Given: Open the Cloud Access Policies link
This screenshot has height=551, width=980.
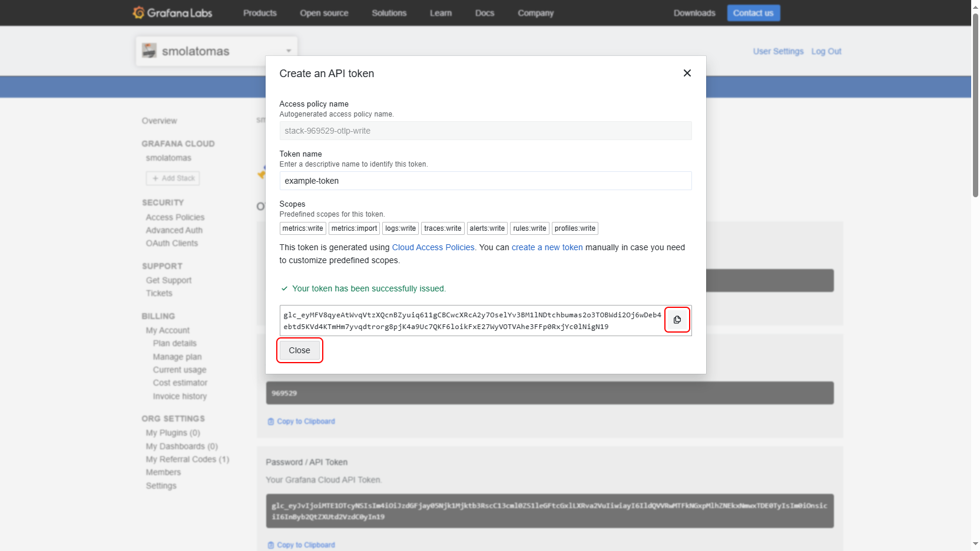Looking at the screenshot, I should [x=433, y=247].
